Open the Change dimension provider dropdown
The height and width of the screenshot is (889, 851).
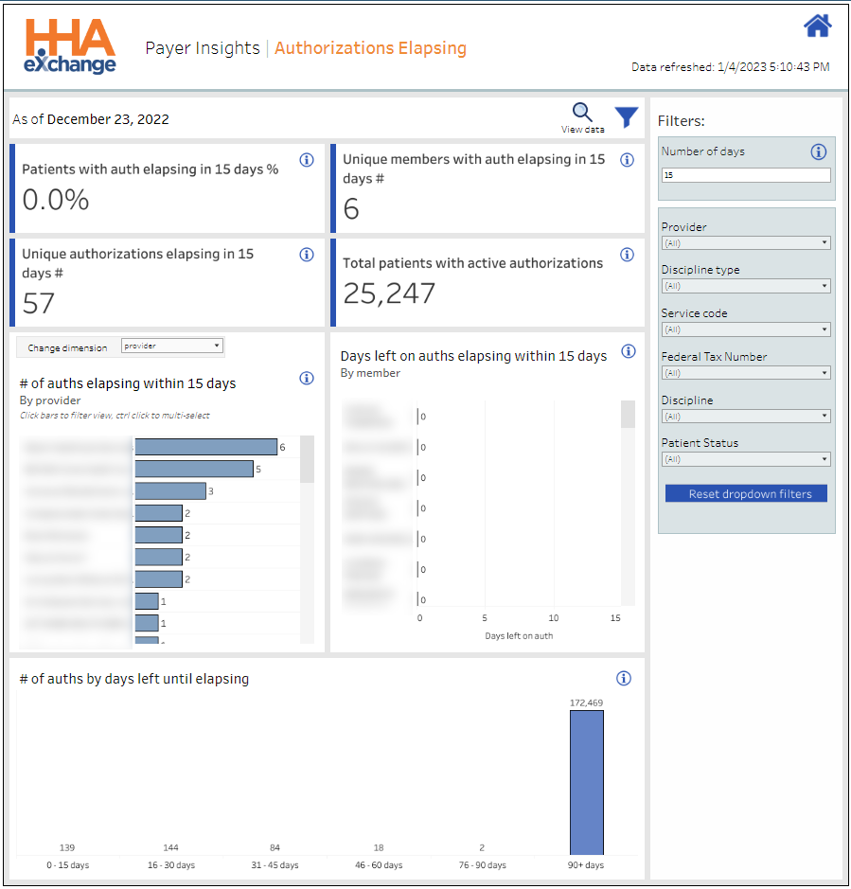[172, 346]
